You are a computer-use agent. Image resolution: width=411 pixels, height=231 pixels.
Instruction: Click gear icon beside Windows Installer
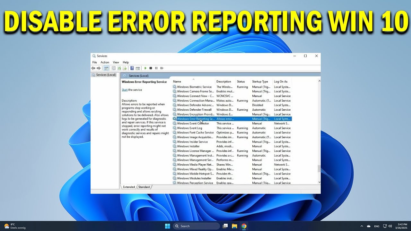(x=175, y=146)
